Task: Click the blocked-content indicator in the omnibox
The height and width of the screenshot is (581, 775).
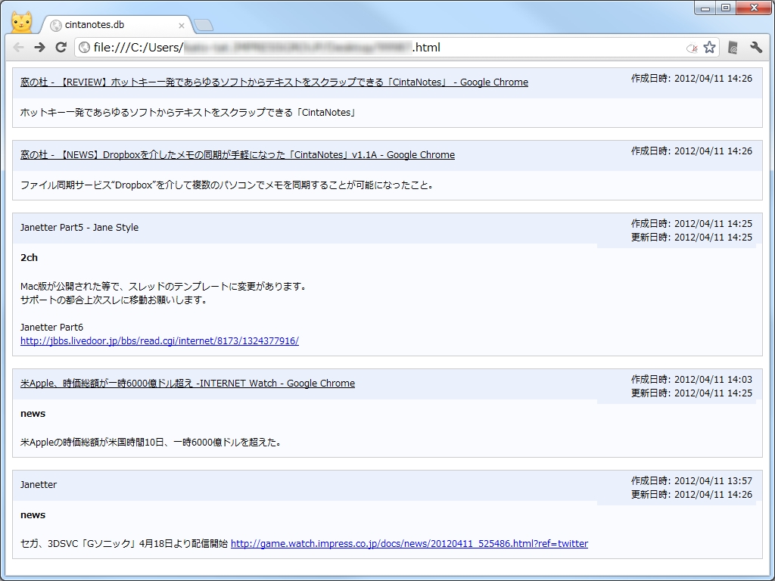Action: click(x=692, y=47)
